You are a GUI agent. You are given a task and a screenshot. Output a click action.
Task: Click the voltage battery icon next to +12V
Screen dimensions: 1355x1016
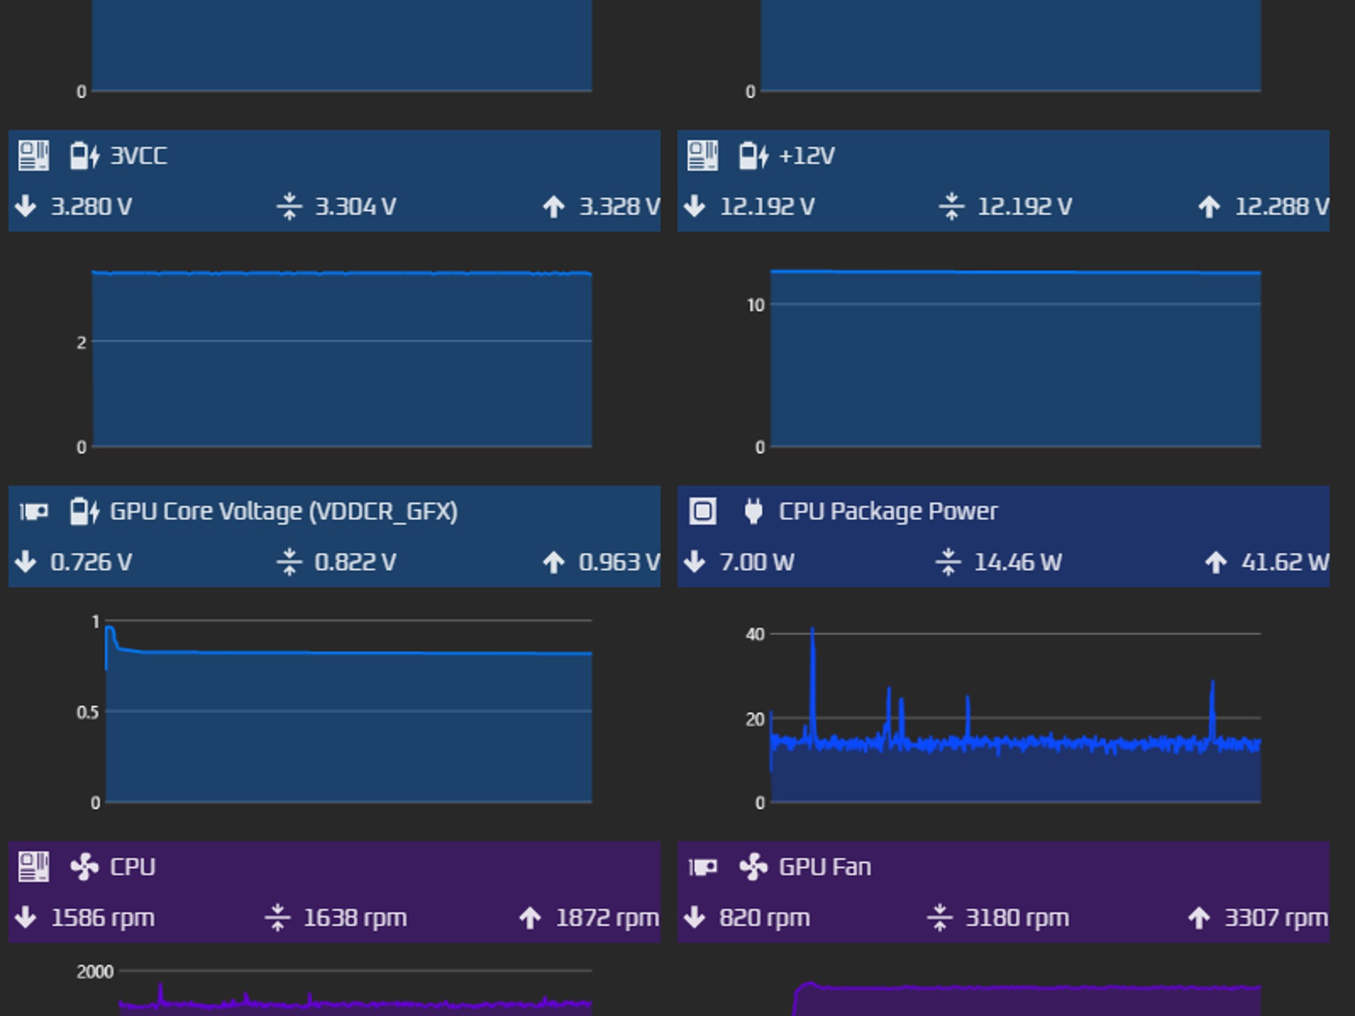click(754, 155)
